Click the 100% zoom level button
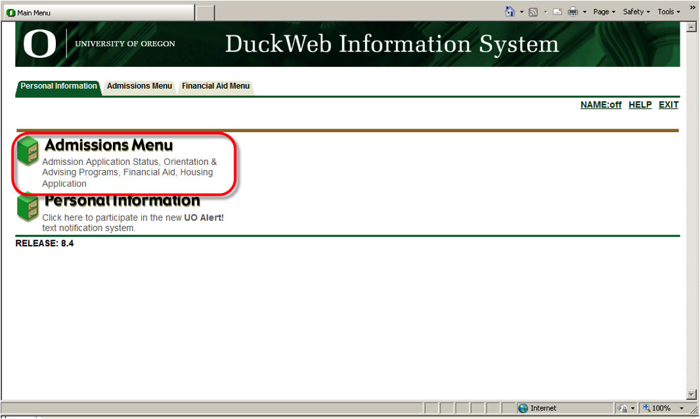Viewport: 700px width, 419px height. point(656,408)
